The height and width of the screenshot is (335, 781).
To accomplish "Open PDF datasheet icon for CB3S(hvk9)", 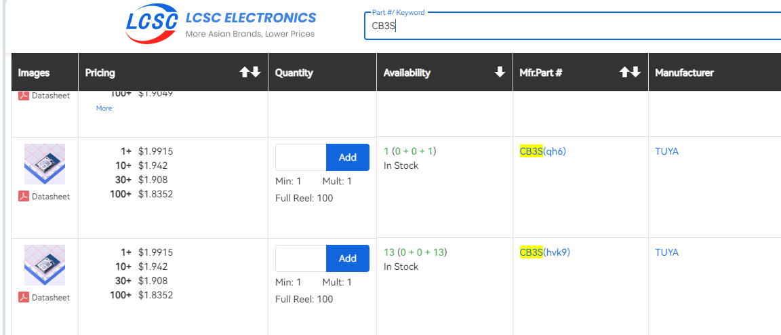I will coord(24,297).
